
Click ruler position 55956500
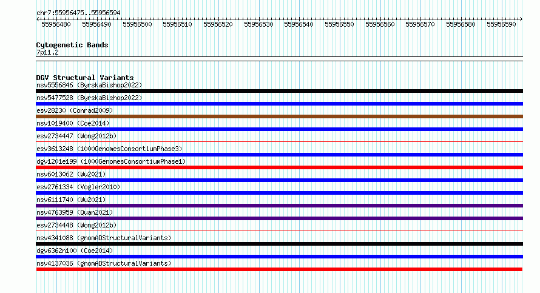(x=137, y=24)
